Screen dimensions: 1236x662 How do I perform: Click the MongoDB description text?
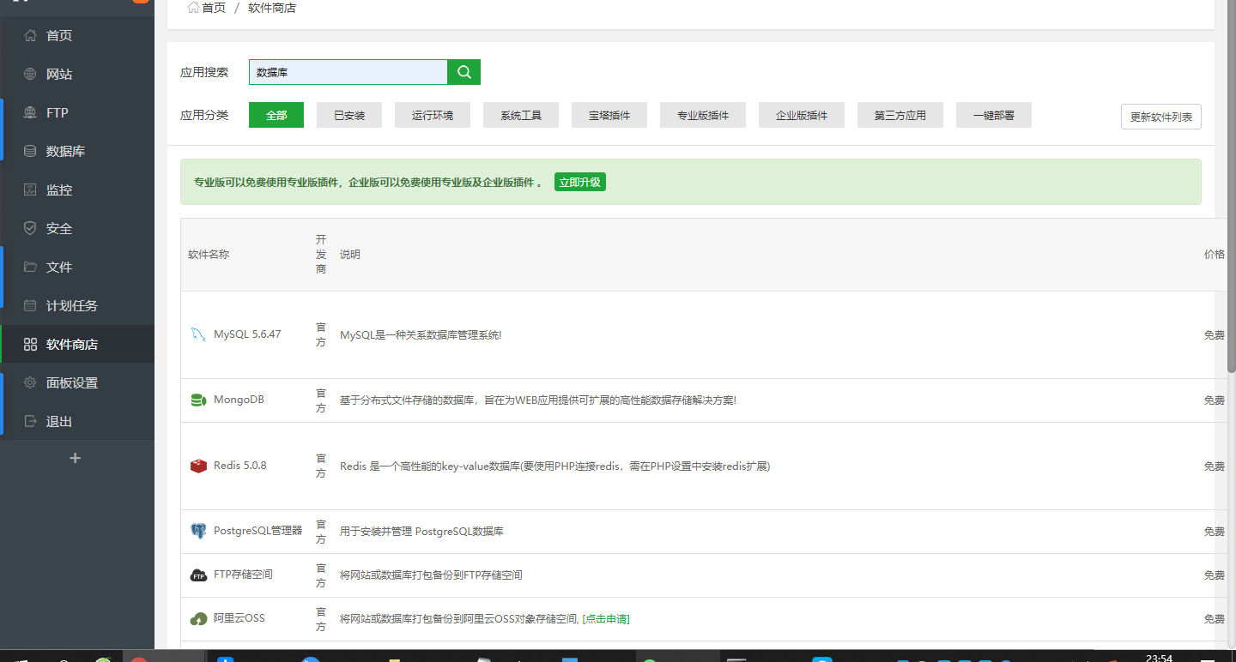click(538, 400)
